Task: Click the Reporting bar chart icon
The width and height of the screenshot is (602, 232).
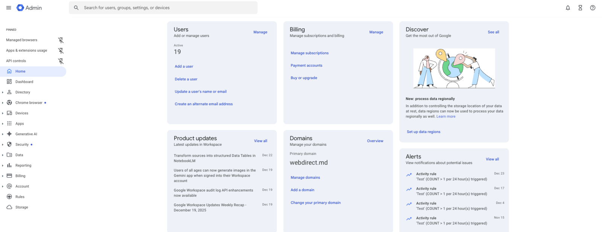Action: pos(9,165)
